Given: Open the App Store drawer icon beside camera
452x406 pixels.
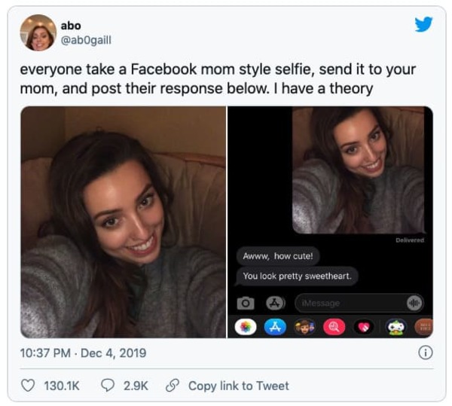Looking at the screenshot, I should click(275, 303).
